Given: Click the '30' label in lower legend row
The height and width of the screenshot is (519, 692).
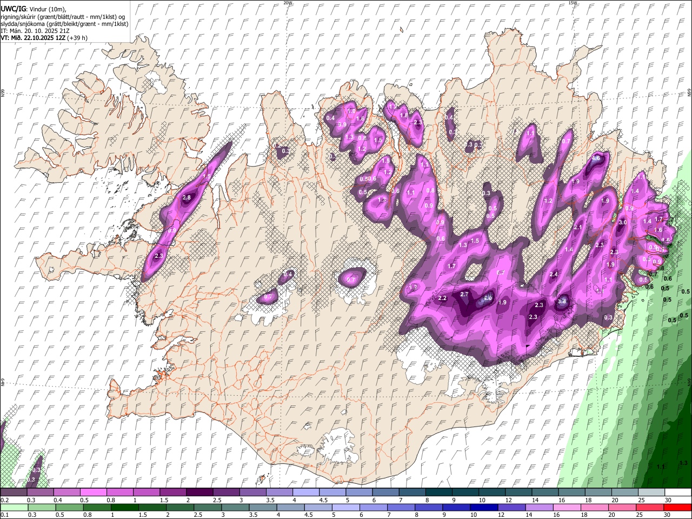Looking at the screenshot, I should pos(667,515).
